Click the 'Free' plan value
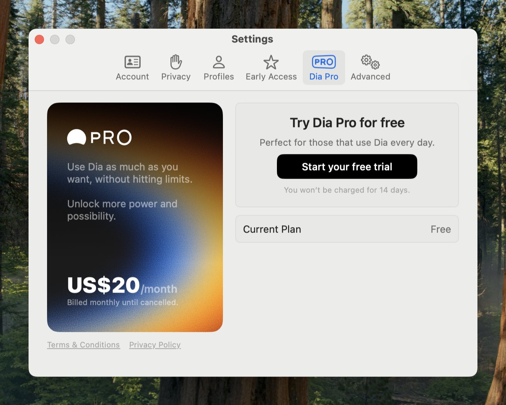This screenshot has width=506, height=405. click(x=441, y=229)
